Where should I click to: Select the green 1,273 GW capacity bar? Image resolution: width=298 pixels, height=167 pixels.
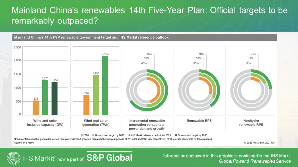click(x=45, y=98)
